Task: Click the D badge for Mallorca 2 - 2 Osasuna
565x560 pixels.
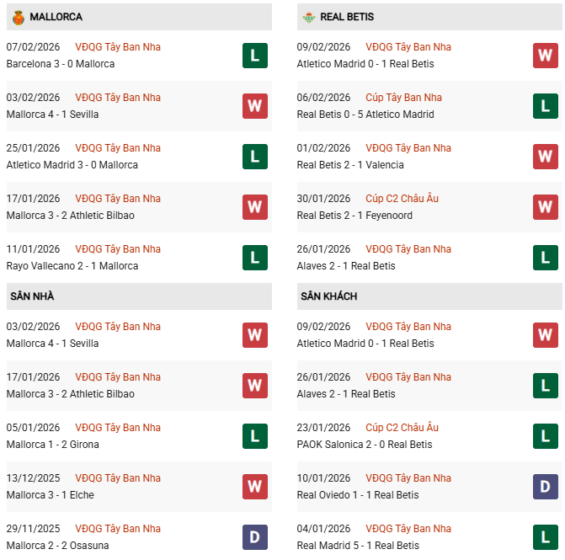Action: (255, 536)
